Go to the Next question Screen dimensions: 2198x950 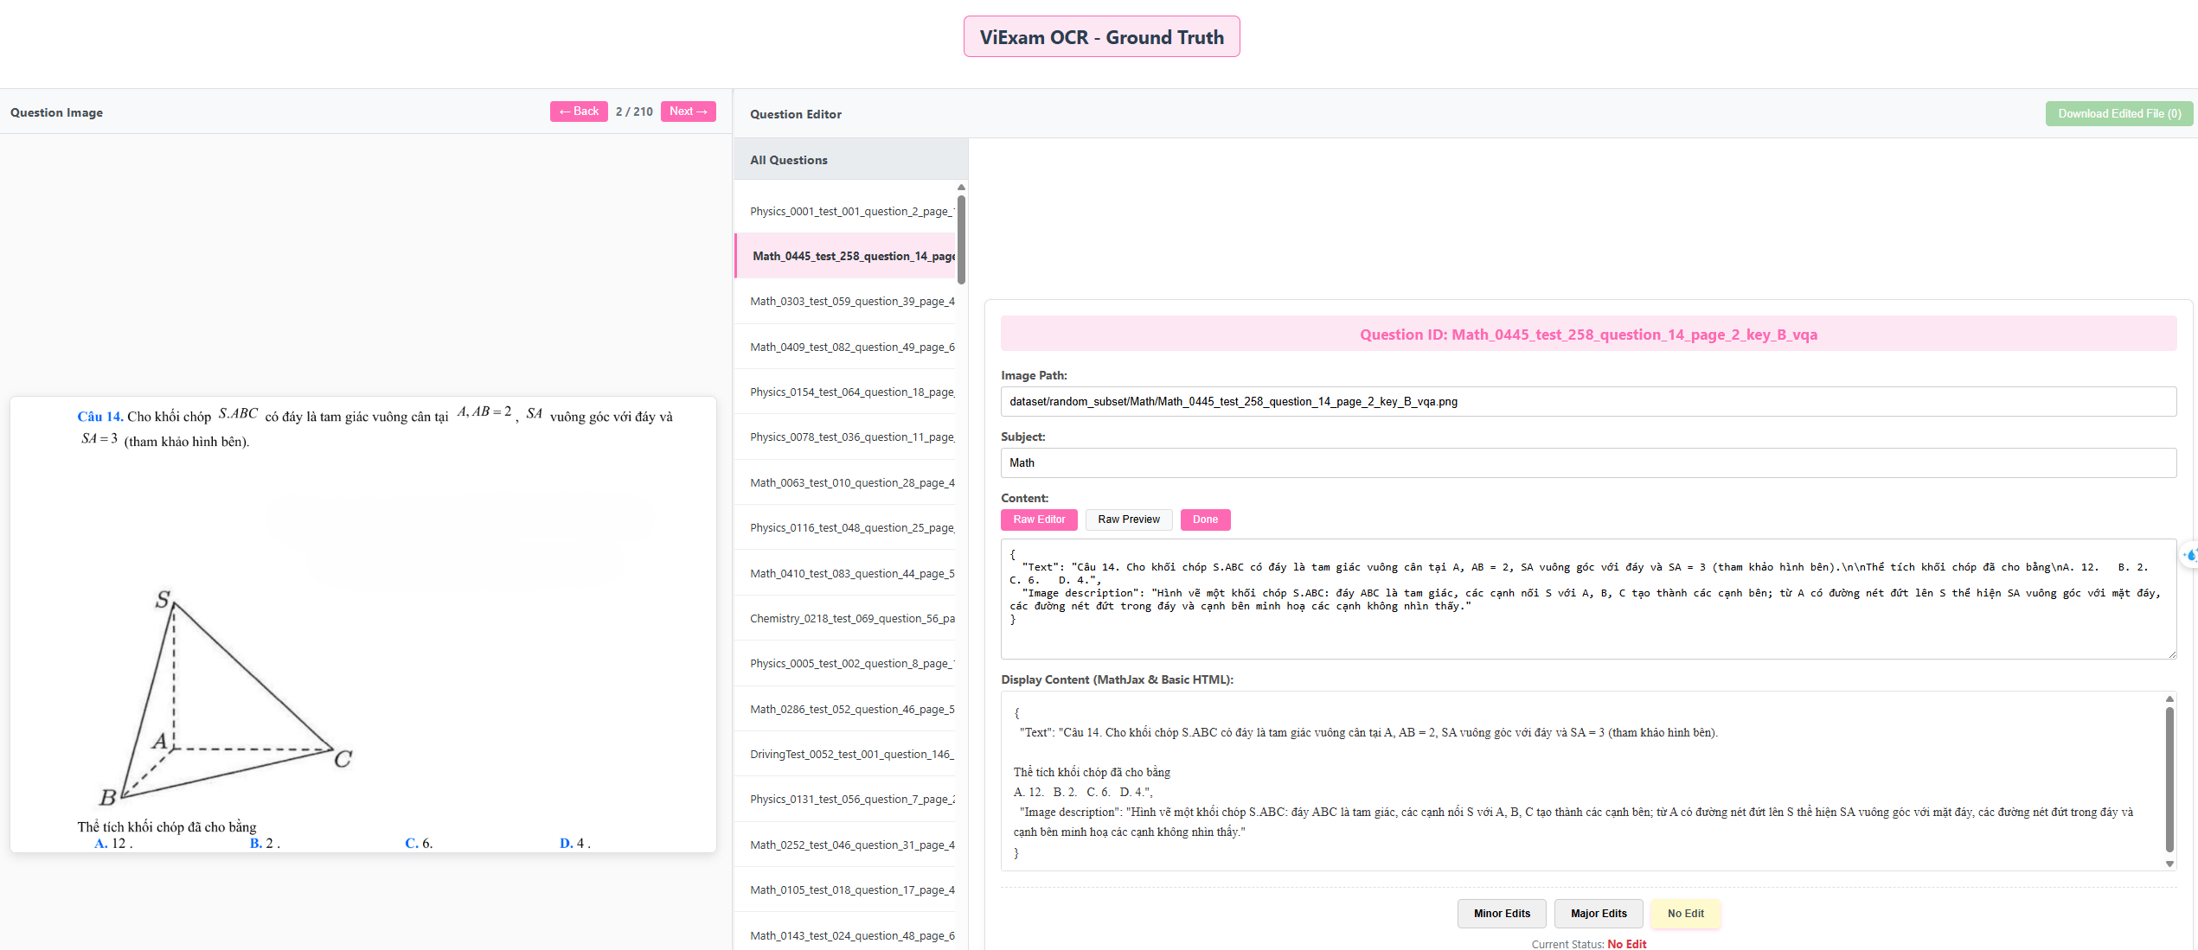[688, 112]
